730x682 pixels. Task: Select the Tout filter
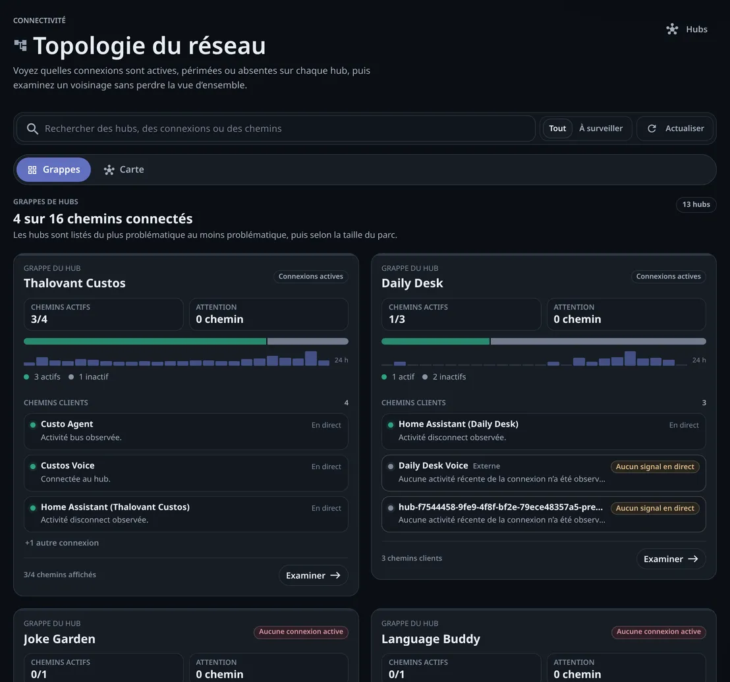pyautogui.click(x=557, y=128)
